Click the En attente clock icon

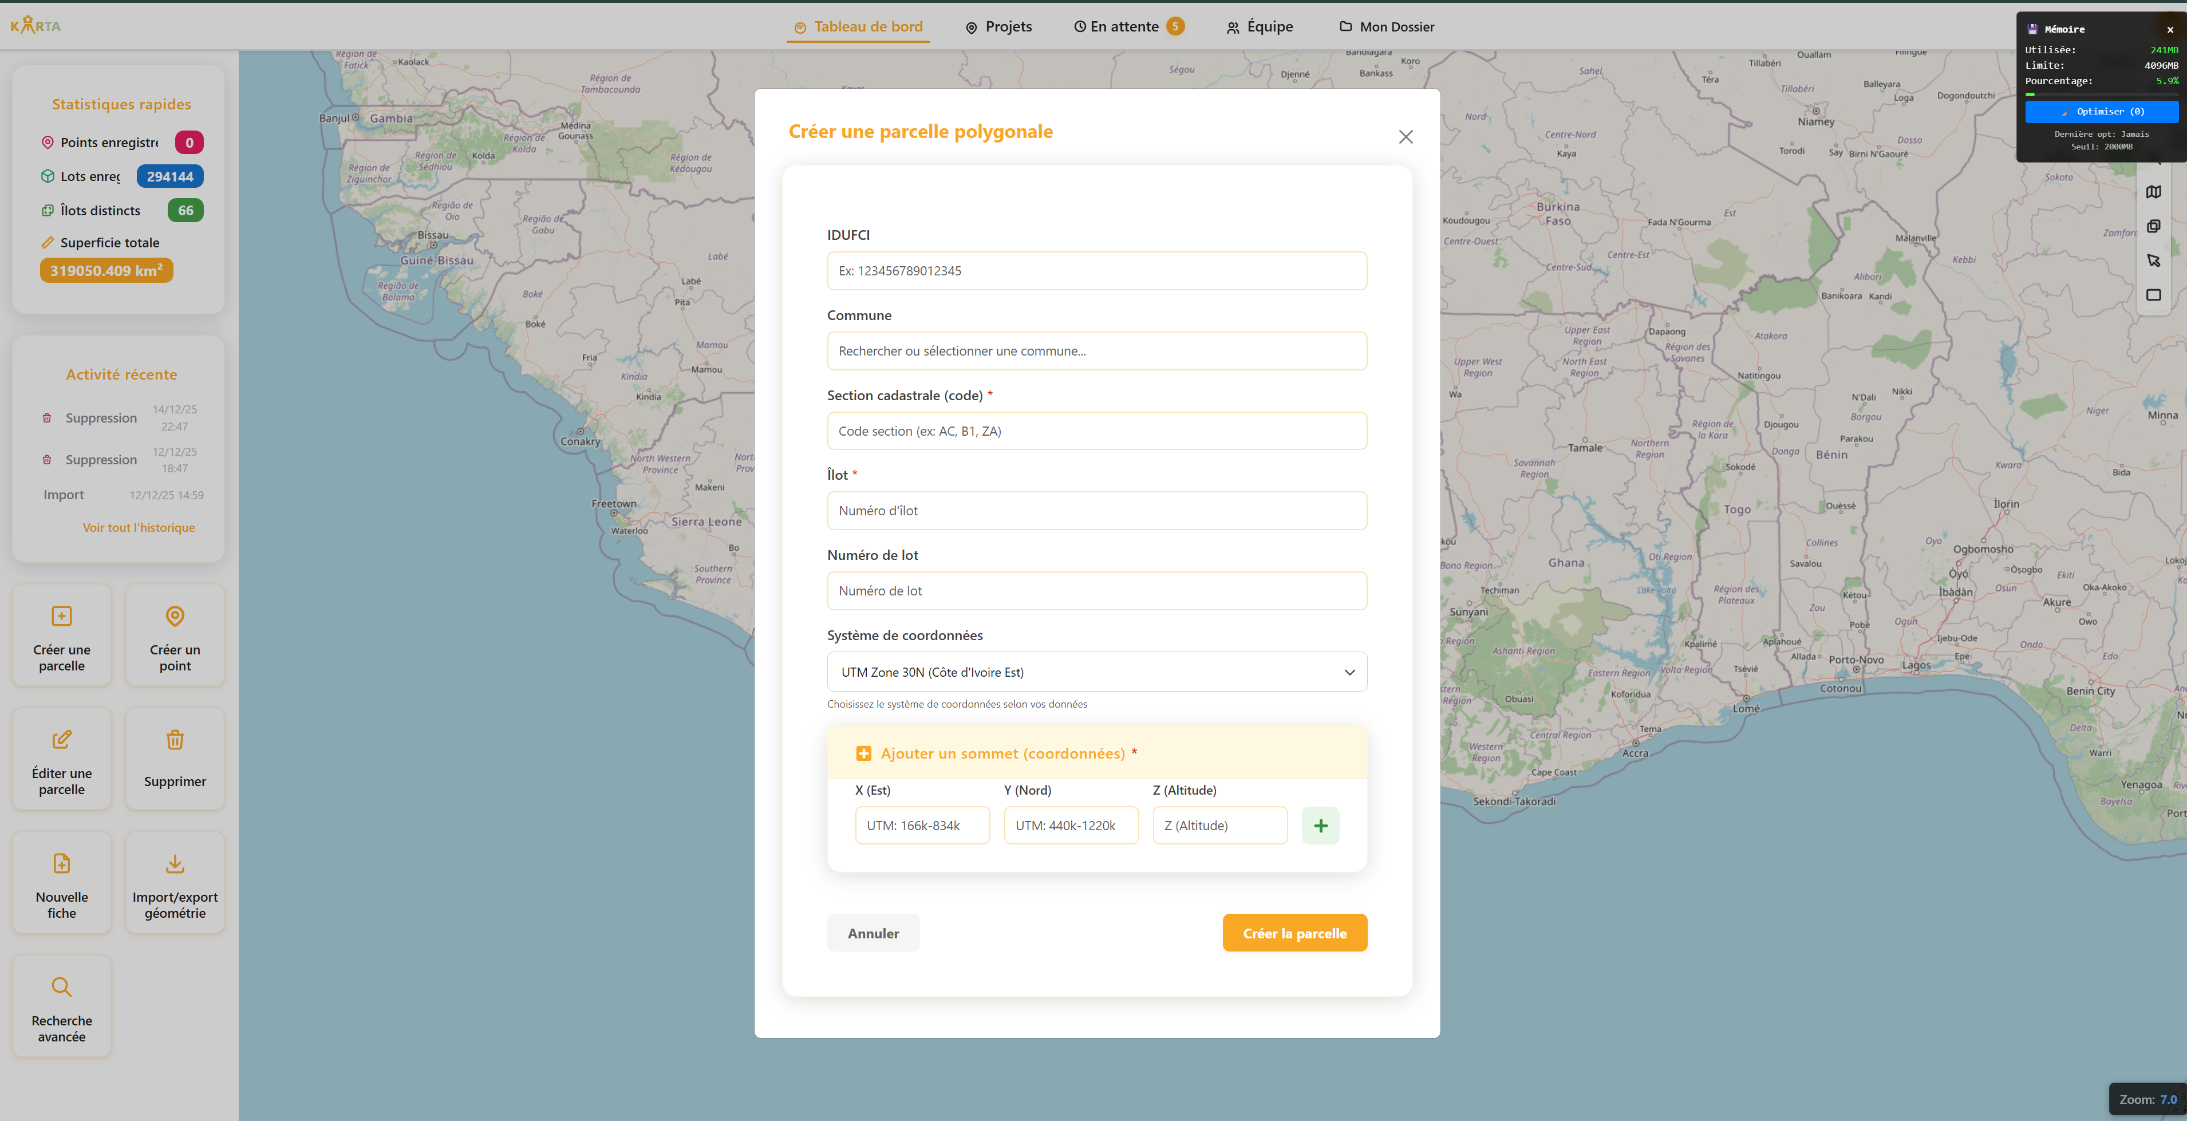(x=1080, y=26)
